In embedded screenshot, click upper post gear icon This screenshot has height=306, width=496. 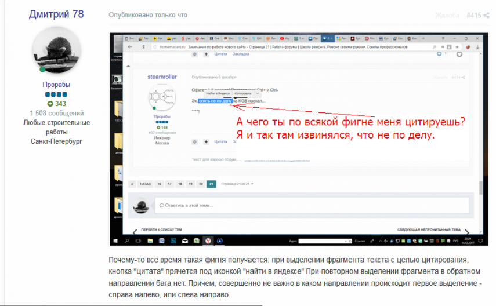[x=195, y=54]
